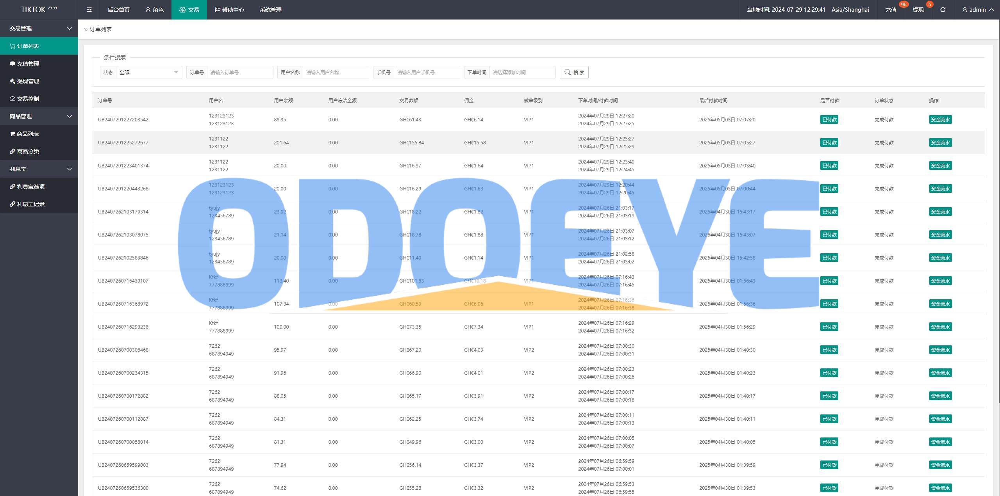Click the breadcrumb arrows before 订单列表
The height and width of the screenshot is (496, 1000).
point(86,29)
